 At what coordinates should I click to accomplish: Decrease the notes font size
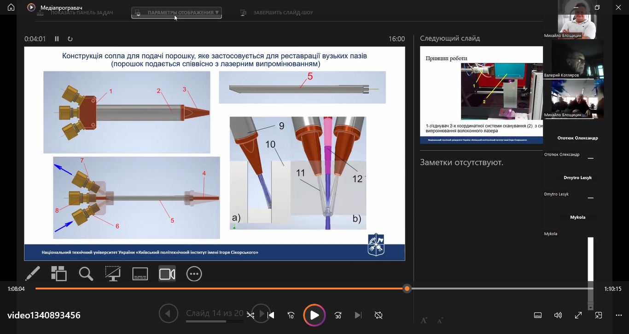[440, 320]
